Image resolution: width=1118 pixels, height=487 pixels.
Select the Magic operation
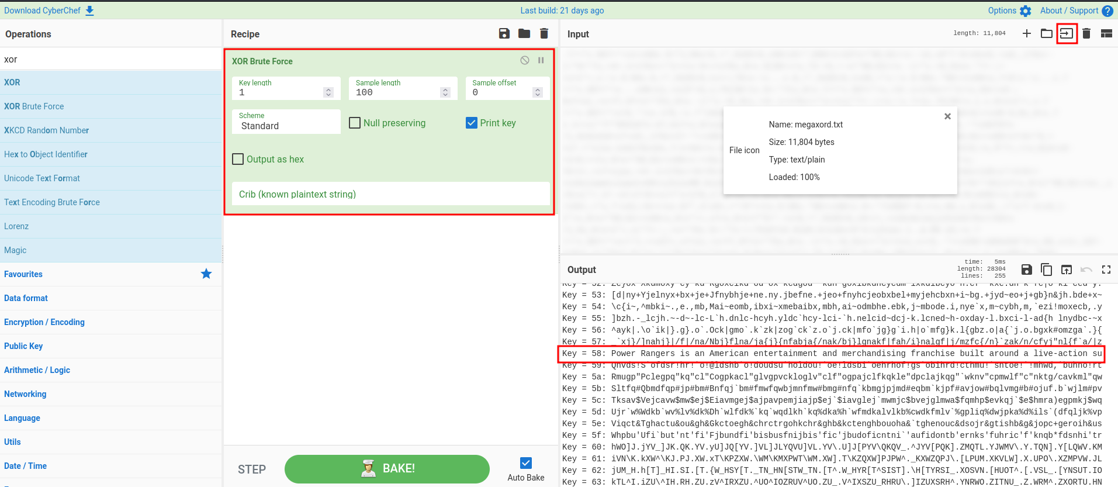point(111,250)
